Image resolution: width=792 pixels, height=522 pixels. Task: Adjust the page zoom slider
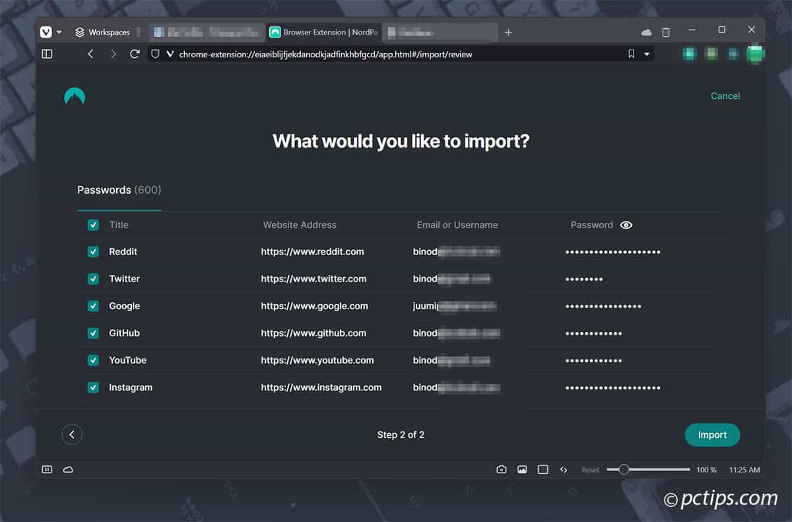tap(623, 469)
